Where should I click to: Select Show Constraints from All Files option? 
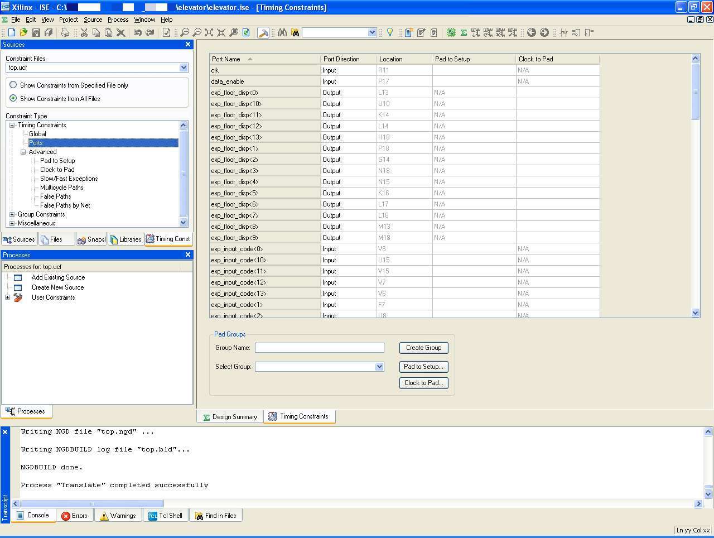(x=13, y=98)
